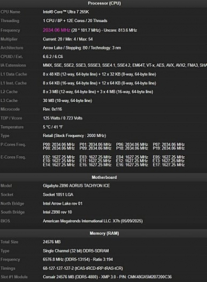This screenshot has height=282, width=207.
Task: Click the P19 core frequency entry
Action: click(x=169, y=148)
